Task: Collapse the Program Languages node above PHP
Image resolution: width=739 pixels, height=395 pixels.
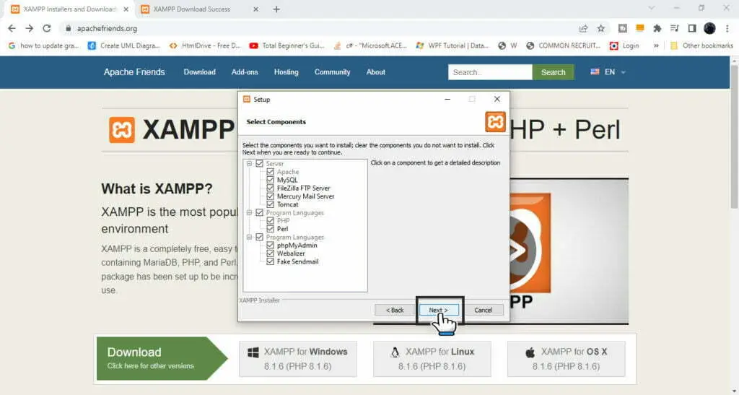Action: (249, 212)
